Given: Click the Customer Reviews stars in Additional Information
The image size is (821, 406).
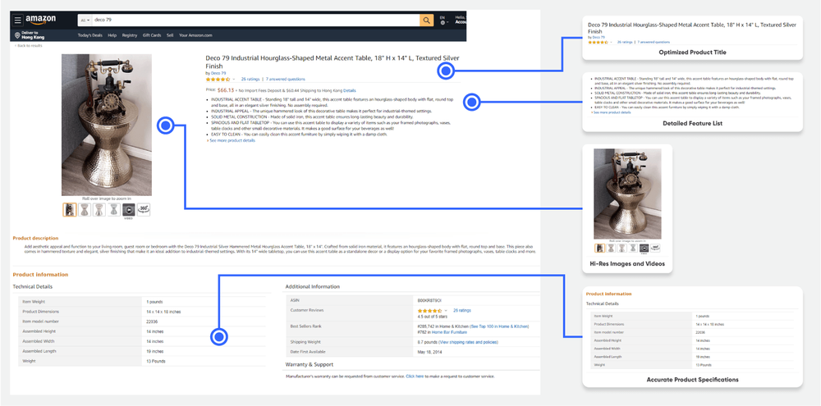Looking at the screenshot, I should tap(430, 310).
